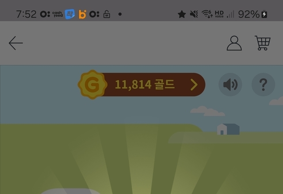Expand the gold balance chevron arrow
Screen dimensions: 283x194
coord(194,85)
